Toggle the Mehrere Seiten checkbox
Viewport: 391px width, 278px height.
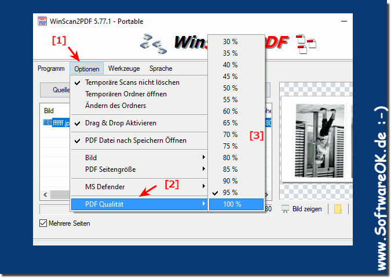43,223
